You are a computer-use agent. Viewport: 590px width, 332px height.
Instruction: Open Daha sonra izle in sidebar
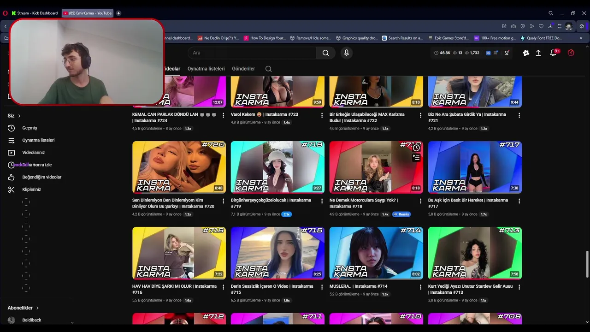click(x=37, y=165)
